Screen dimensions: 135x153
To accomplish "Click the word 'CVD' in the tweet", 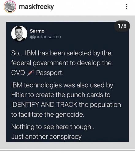I will click(18, 73).
